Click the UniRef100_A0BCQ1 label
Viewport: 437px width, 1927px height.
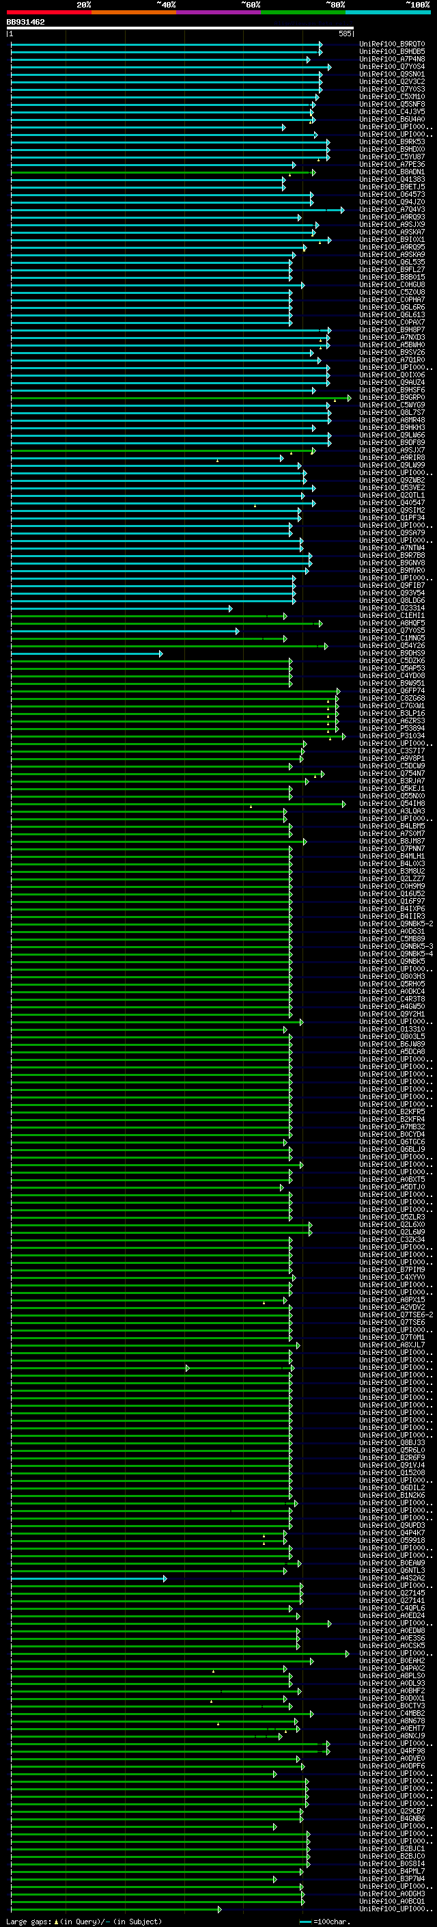pyautogui.click(x=392, y=1901)
